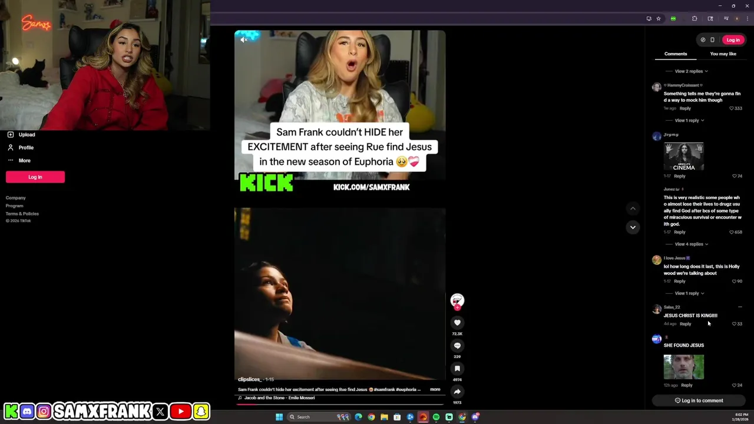Bookmark this page with the star icon

coord(659,19)
